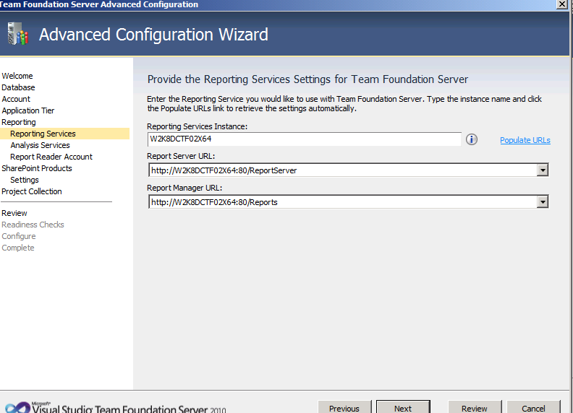Click the Report Manager URL text field
The image size is (573, 413).
point(343,201)
